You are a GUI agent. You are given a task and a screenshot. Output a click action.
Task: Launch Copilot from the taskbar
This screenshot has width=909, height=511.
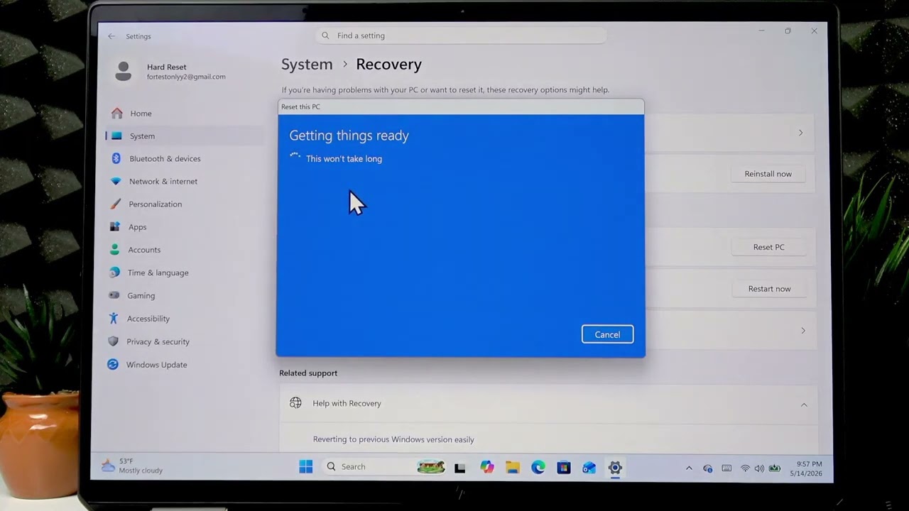pyautogui.click(x=486, y=467)
